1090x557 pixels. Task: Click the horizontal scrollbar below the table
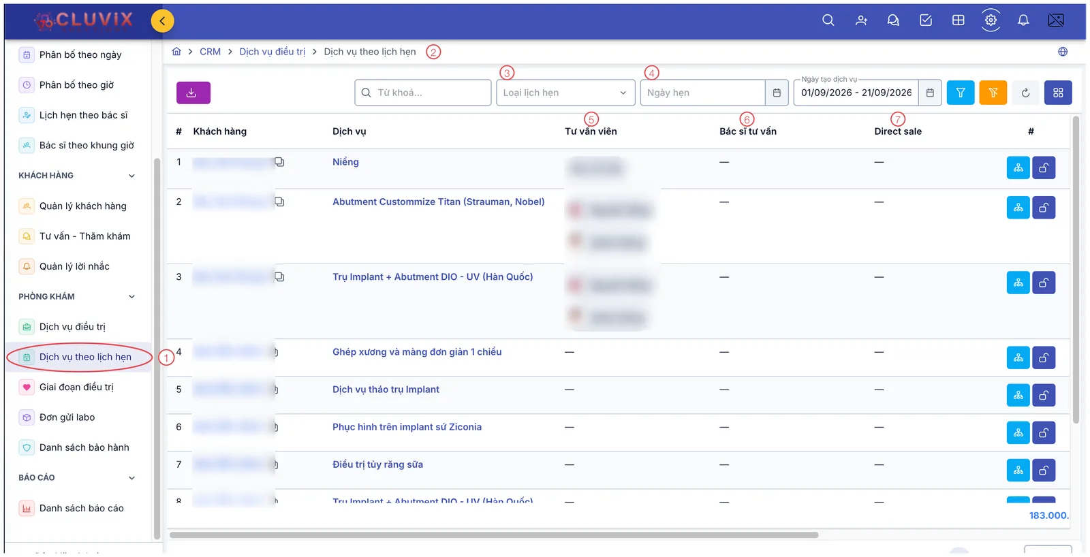[494, 535]
